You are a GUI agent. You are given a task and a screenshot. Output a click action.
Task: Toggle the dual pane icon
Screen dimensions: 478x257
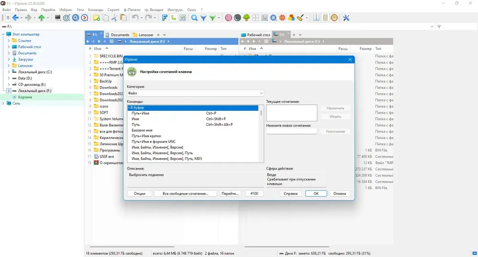pyautogui.click(x=316, y=18)
